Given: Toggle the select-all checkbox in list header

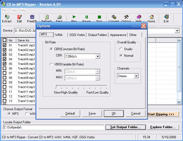Looking at the screenshot, I should pyautogui.click(x=4, y=40).
